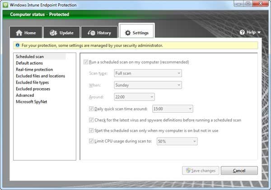Minimize the Endpoint Protection window
271x190 pixels.
[239, 4]
